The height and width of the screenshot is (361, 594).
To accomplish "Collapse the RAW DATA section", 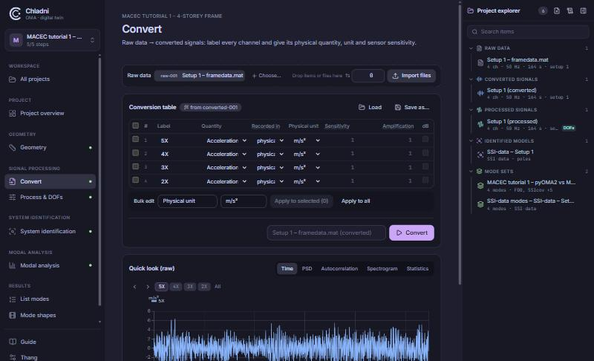I will (471, 48).
